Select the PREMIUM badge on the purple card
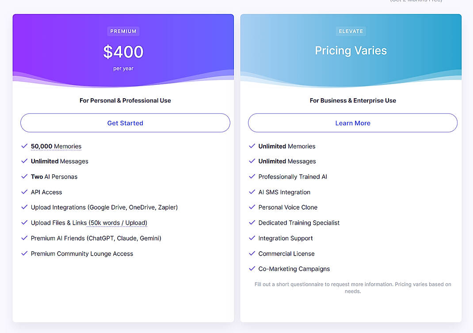This screenshot has height=333, width=473. tap(123, 31)
